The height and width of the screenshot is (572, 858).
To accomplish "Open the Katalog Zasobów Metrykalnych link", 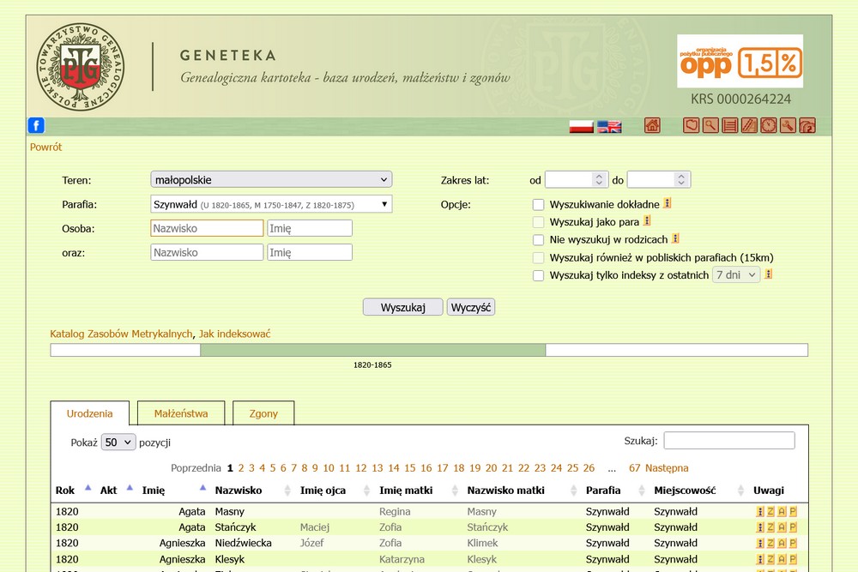I will coord(122,334).
